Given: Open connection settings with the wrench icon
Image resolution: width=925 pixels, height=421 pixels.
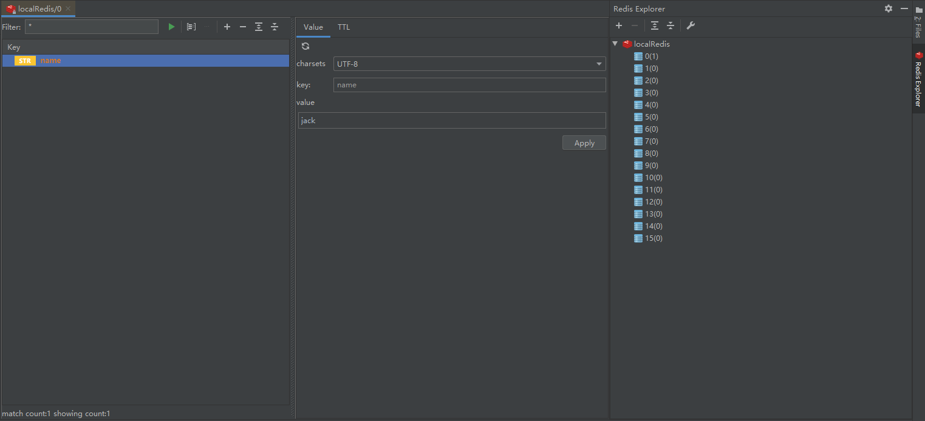Looking at the screenshot, I should click(691, 25).
